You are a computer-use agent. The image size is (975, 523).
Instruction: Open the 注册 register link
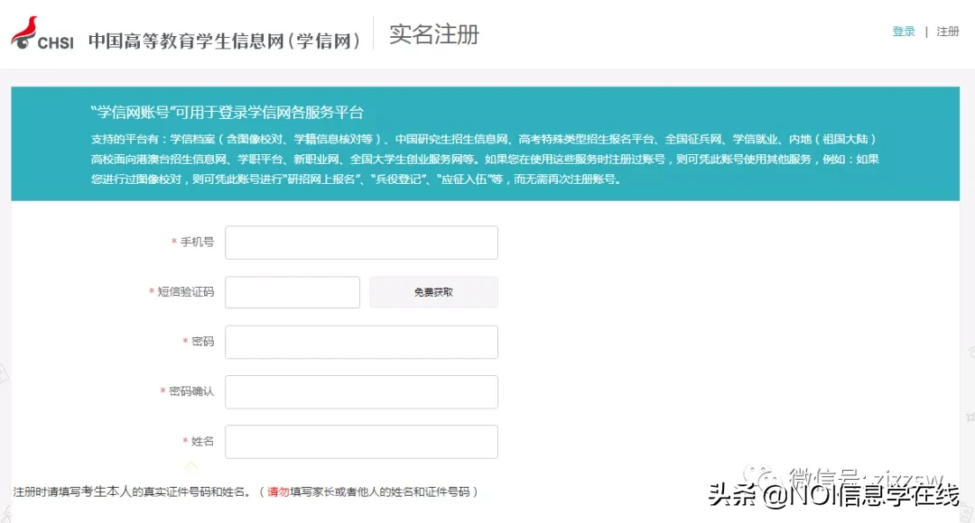[948, 31]
